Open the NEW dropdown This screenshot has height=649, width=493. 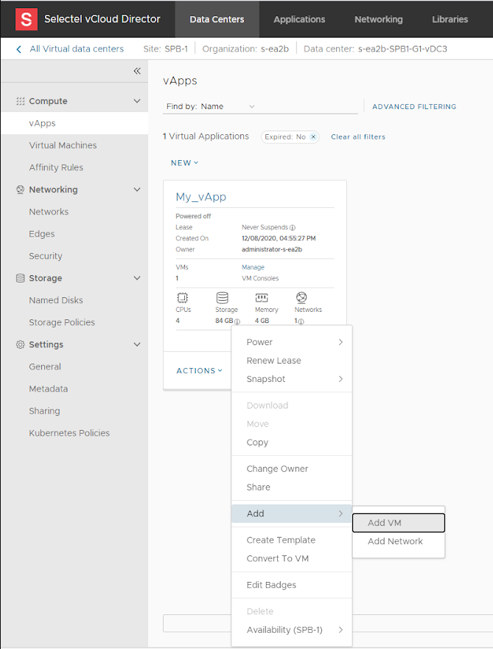click(x=184, y=163)
